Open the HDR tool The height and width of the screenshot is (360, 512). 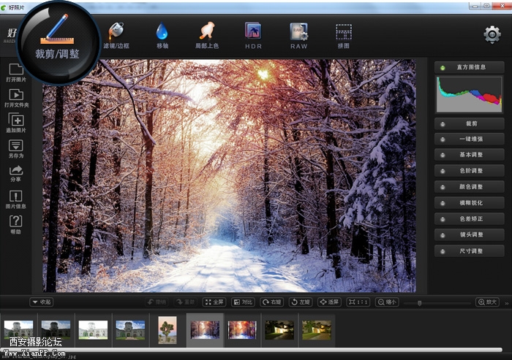tap(253, 35)
